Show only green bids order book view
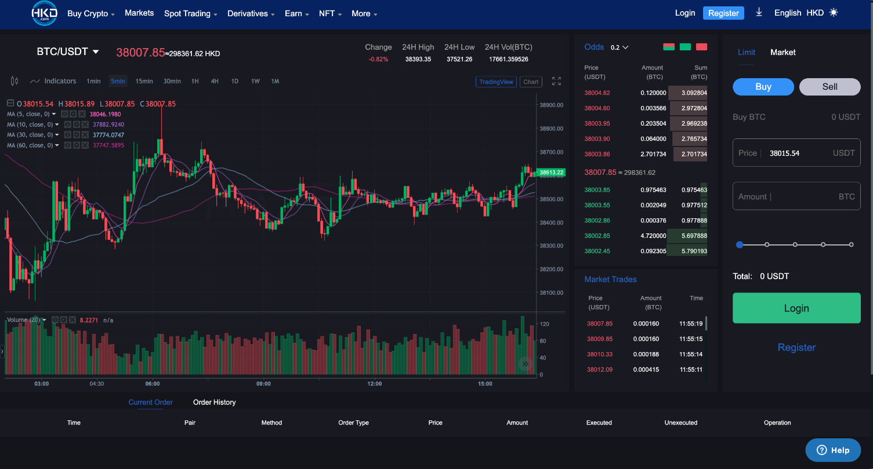This screenshot has width=873, height=469. (x=685, y=47)
